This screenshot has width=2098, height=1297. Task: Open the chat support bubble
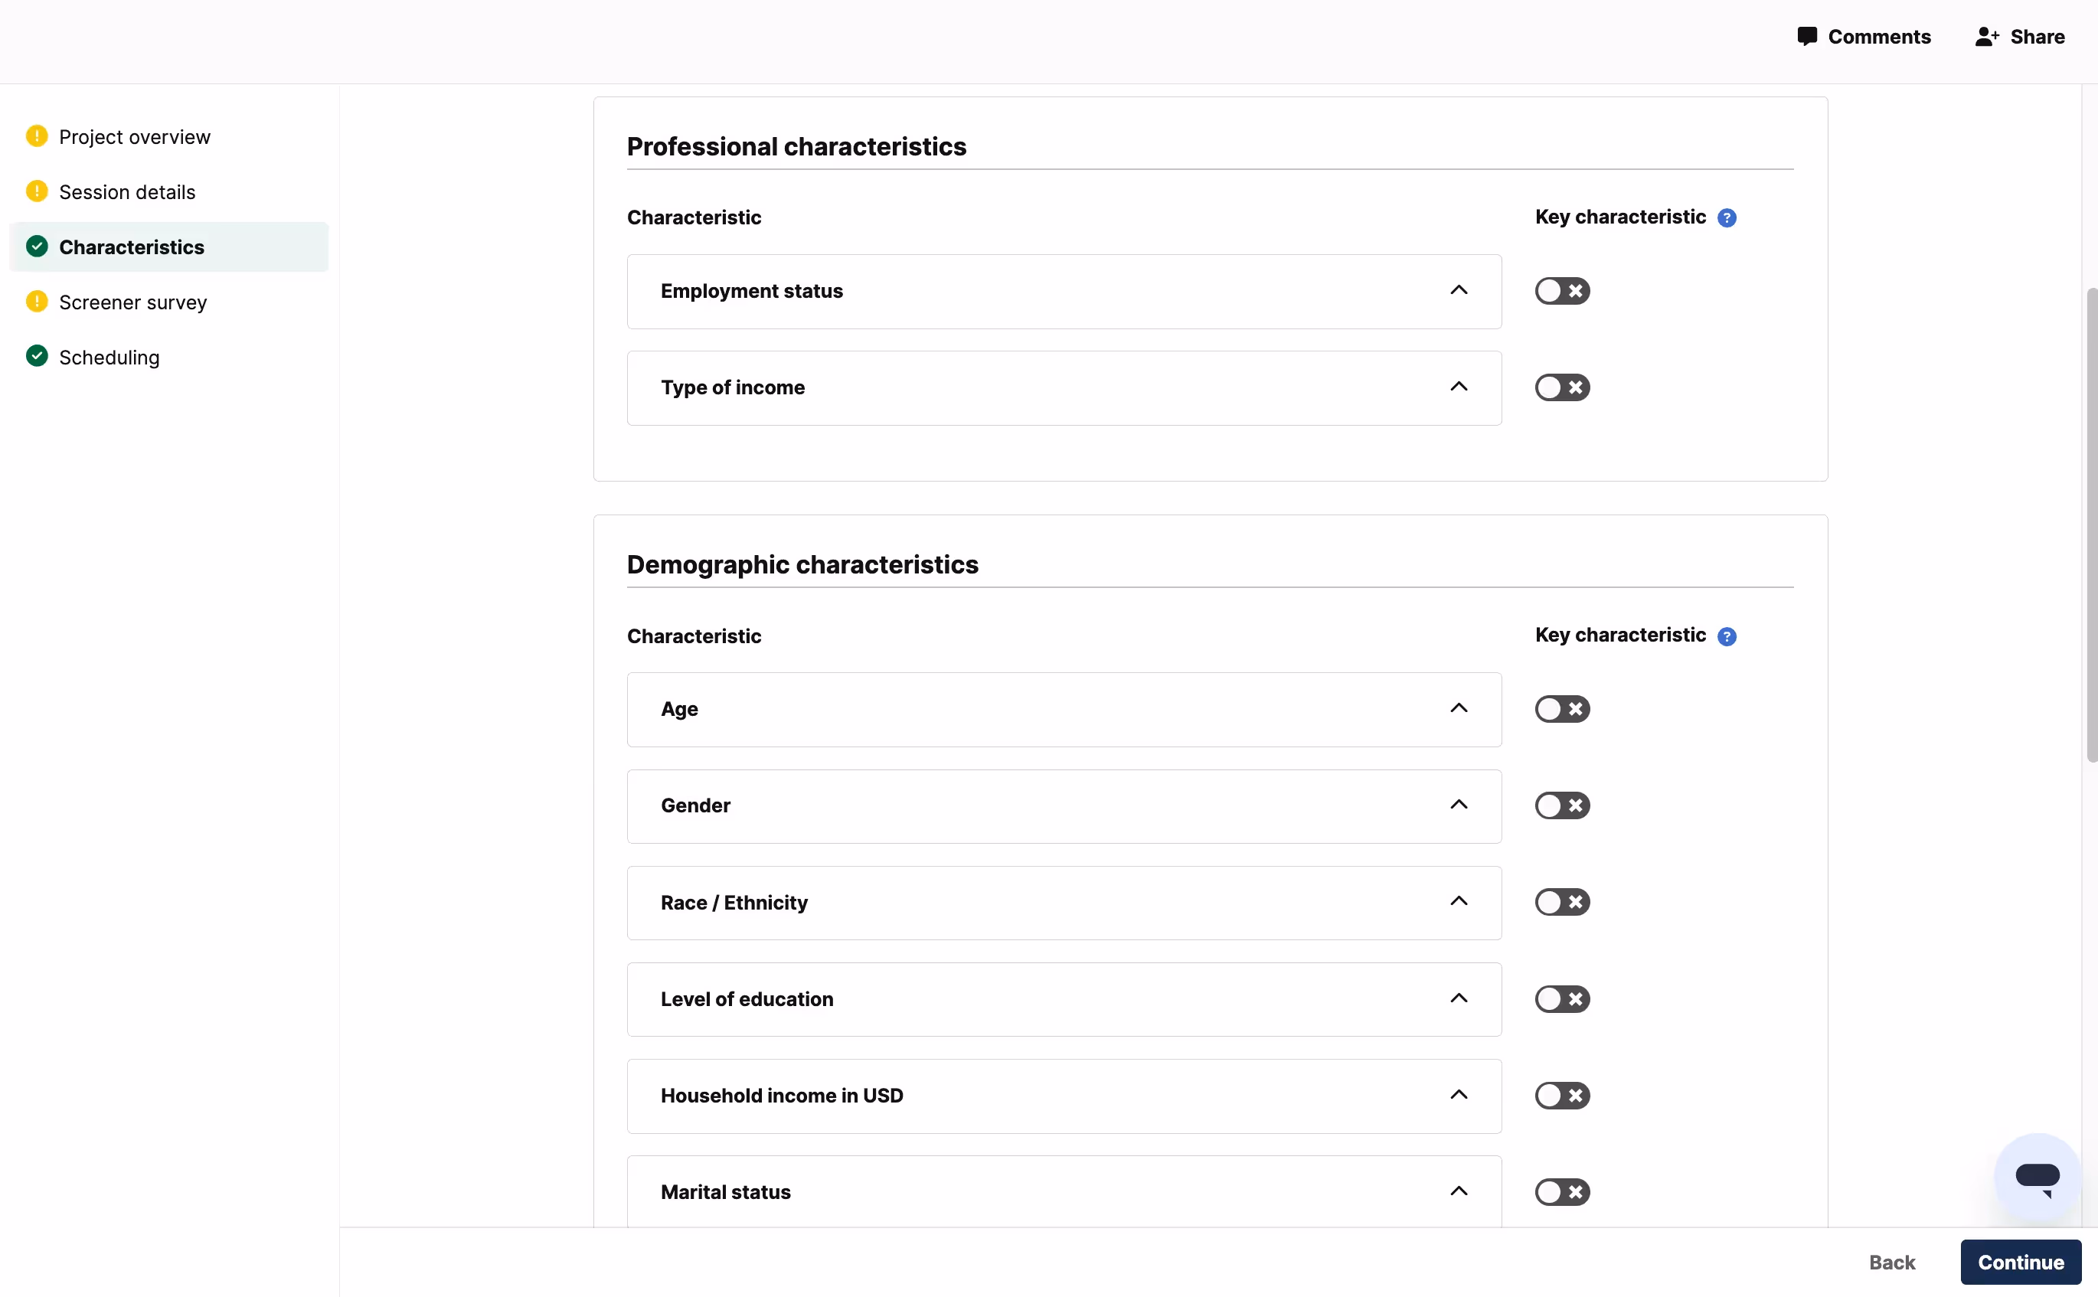pyautogui.click(x=2037, y=1177)
